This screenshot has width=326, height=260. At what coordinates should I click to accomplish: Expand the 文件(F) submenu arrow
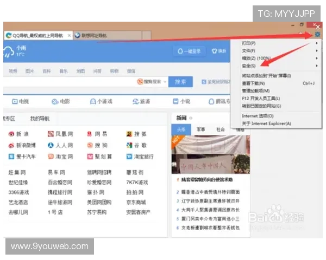[317, 50]
